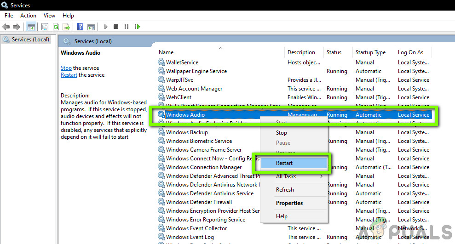The image size is (455, 244).
Task: Click the gear icon beside Windows Backup
Action: click(161, 132)
